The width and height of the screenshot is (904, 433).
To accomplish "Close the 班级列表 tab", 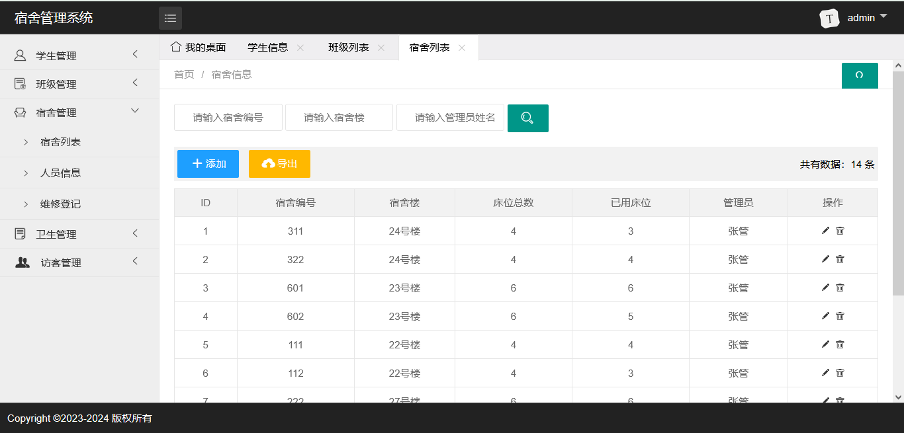I will (381, 48).
